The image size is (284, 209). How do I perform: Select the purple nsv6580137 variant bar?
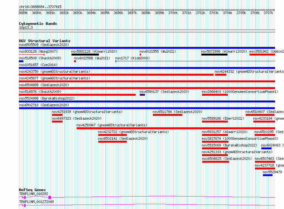[x=142, y=95]
